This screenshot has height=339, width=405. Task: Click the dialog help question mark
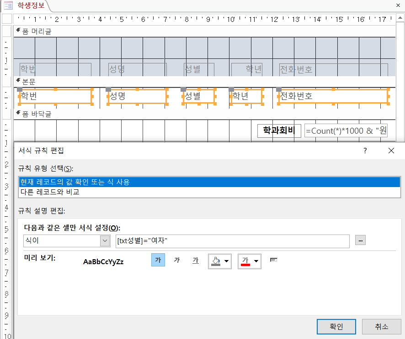point(365,151)
